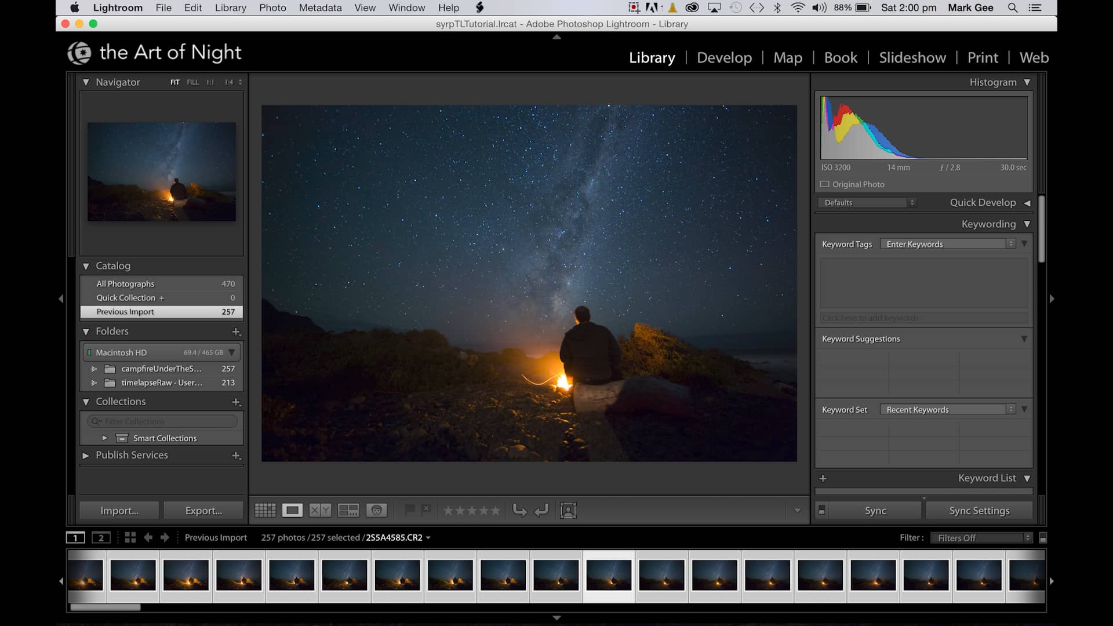
Task: Set the photo as rejected flag
Action: (427, 510)
